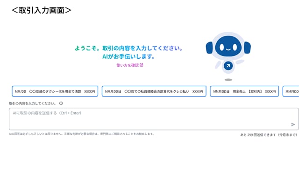Click the 取引の内容を入力してください label
The width and height of the screenshot is (306, 172).
(32, 103)
